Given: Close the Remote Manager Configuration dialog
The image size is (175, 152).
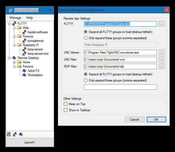Looking at the screenshot, I should (x=167, y=10).
